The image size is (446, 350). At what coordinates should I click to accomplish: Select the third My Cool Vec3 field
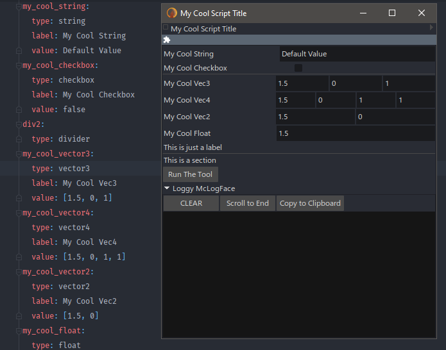coord(409,83)
